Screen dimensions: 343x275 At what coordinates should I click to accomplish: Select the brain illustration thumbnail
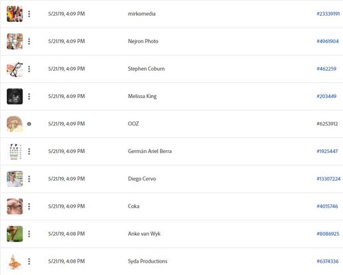(x=15, y=124)
